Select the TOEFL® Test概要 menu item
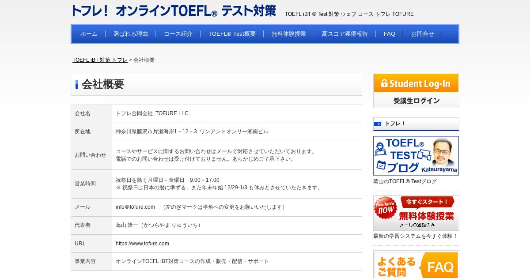Image resolution: width=530 pixels, height=278 pixels. 232,34
